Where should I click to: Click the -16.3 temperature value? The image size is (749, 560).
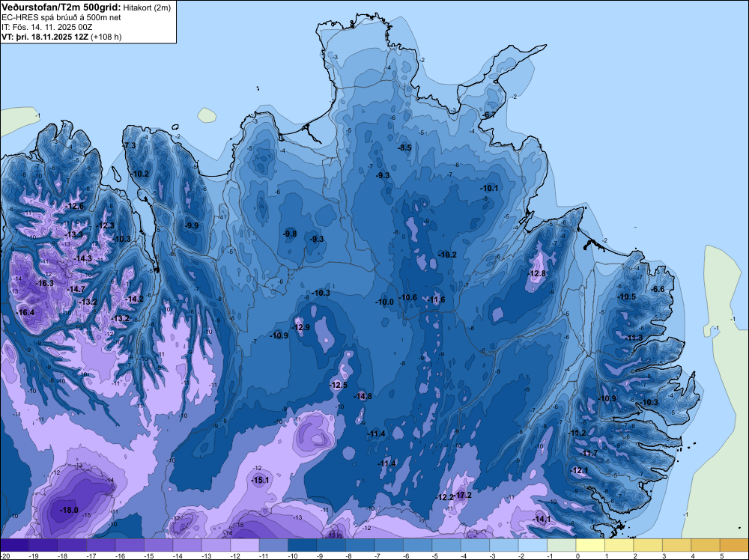(45, 283)
